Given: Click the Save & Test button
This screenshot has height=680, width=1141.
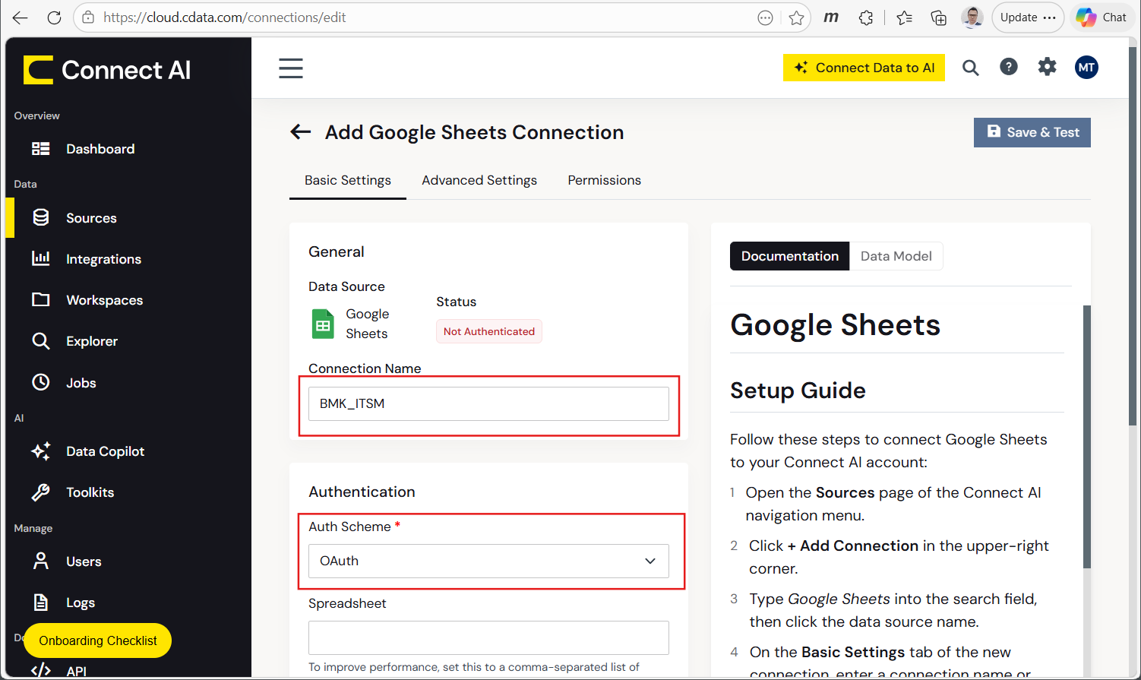Looking at the screenshot, I should [x=1032, y=132].
